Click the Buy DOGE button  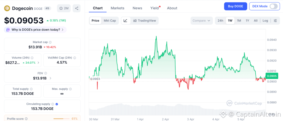[x=235, y=6]
